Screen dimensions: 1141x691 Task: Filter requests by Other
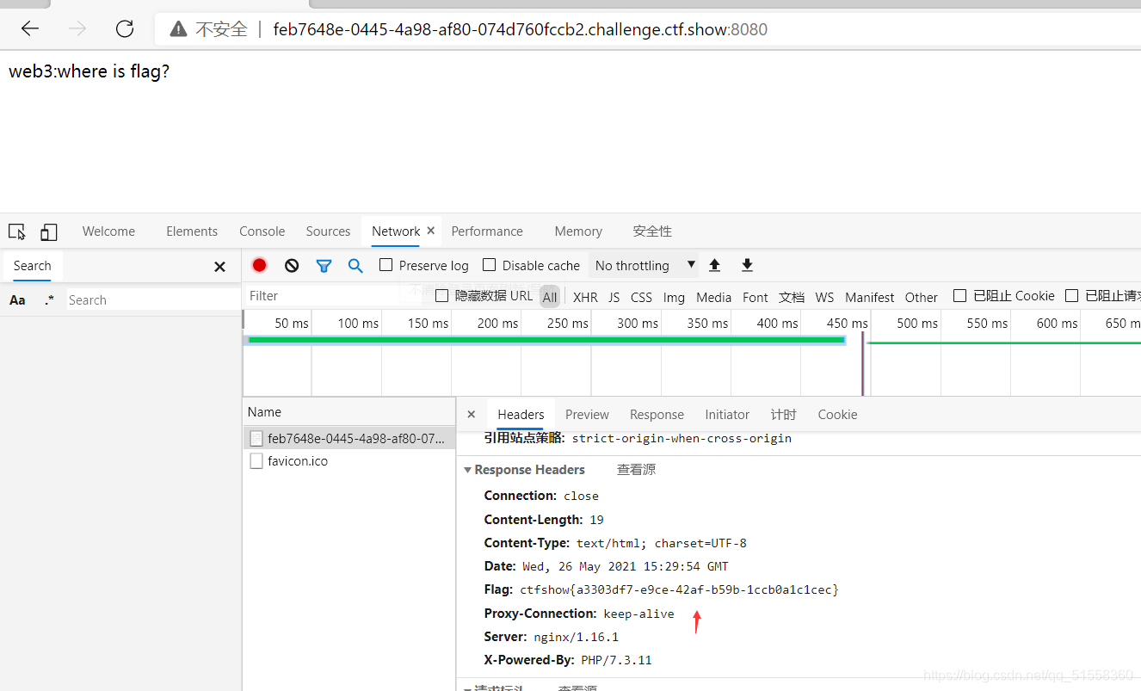[921, 297]
